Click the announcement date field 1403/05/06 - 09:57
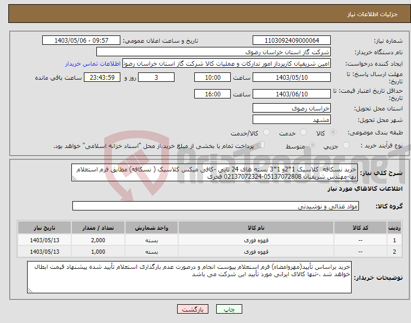 click(x=81, y=41)
